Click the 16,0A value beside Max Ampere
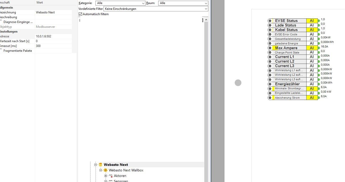This screenshot has width=345, height=182. (x=324, y=46)
